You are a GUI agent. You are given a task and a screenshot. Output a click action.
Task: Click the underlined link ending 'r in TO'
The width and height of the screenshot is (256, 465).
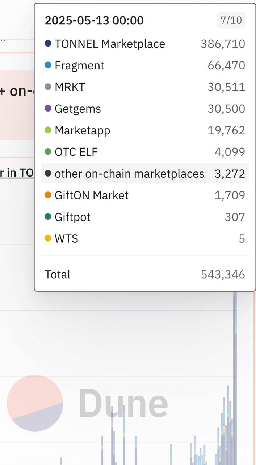pos(17,173)
